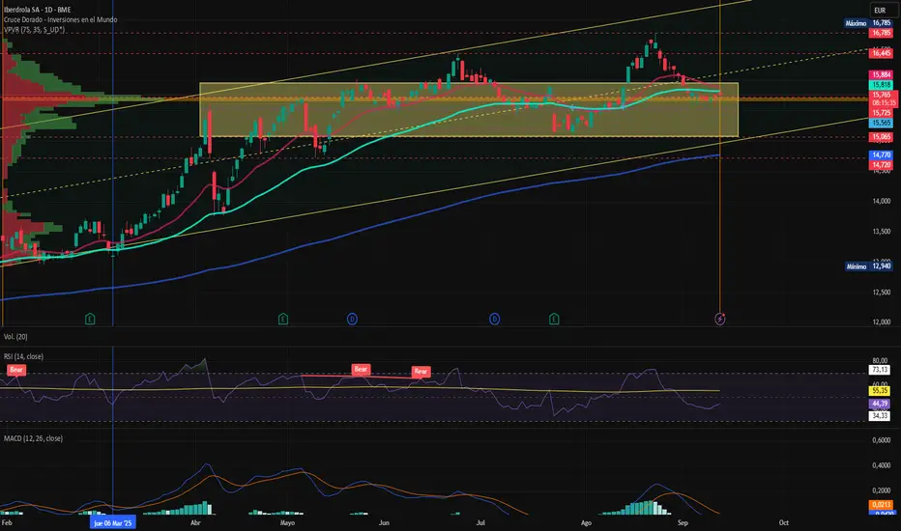Screen dimensions: 901x531
Task: Click the February earnings 'E' marker
Action: 90,319
